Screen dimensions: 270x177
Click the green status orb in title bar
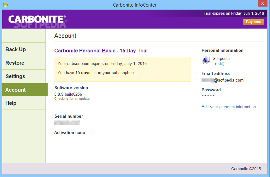click(5, 5)
